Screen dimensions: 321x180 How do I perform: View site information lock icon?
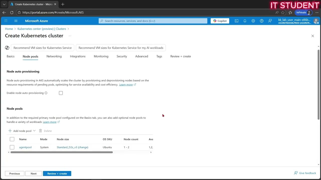pyautogui.click(x=19, y=12)
